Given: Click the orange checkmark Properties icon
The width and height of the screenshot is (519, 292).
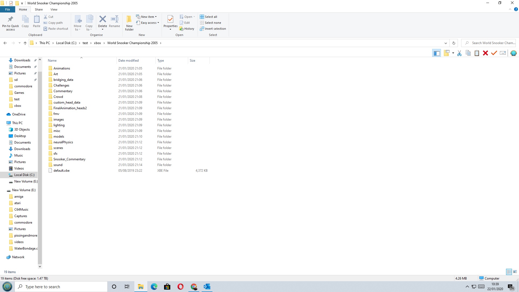Looking at the screenshot, I should 494,53.
